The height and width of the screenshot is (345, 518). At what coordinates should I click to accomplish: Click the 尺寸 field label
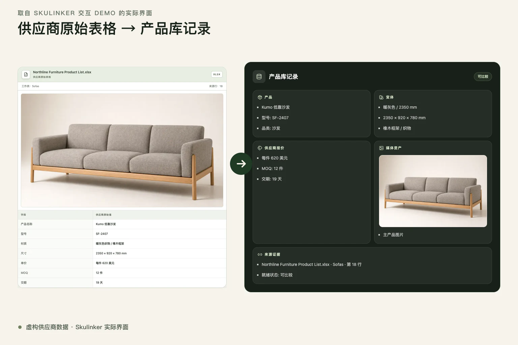(x=24, y=253)
